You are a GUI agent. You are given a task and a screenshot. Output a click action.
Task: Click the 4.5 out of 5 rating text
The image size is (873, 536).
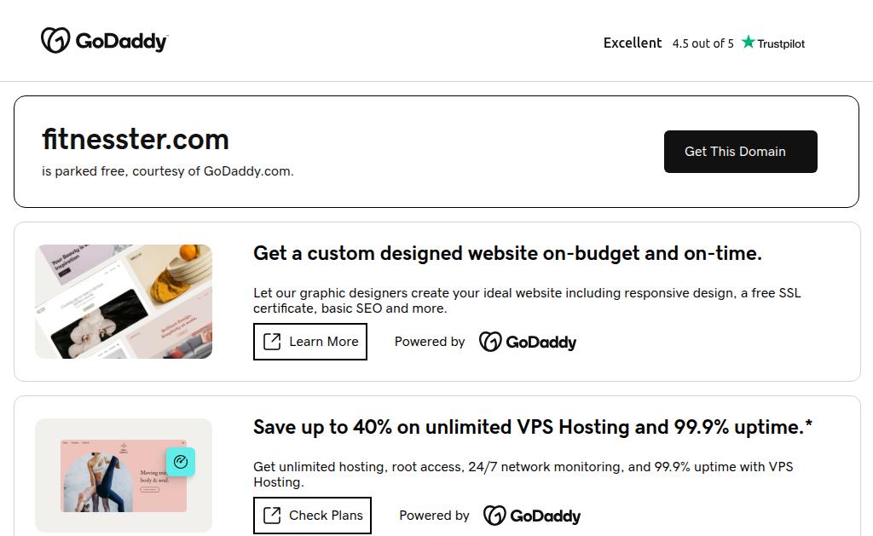coord(702,43)
